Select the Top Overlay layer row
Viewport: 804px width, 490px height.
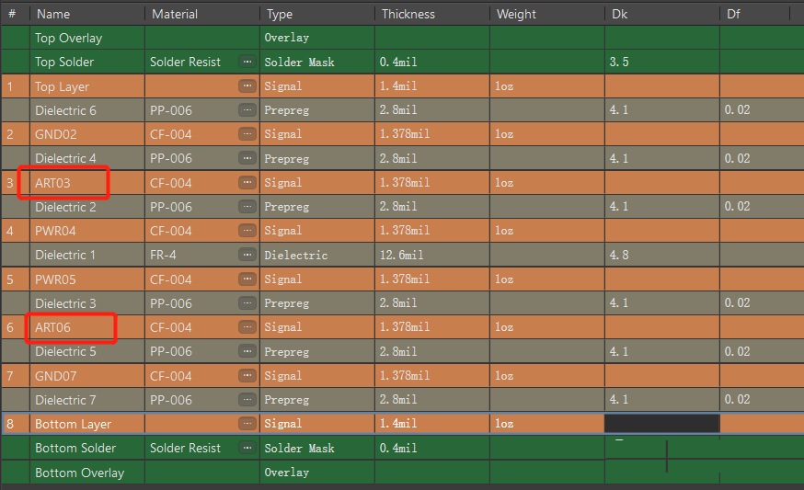coord(68,39)
